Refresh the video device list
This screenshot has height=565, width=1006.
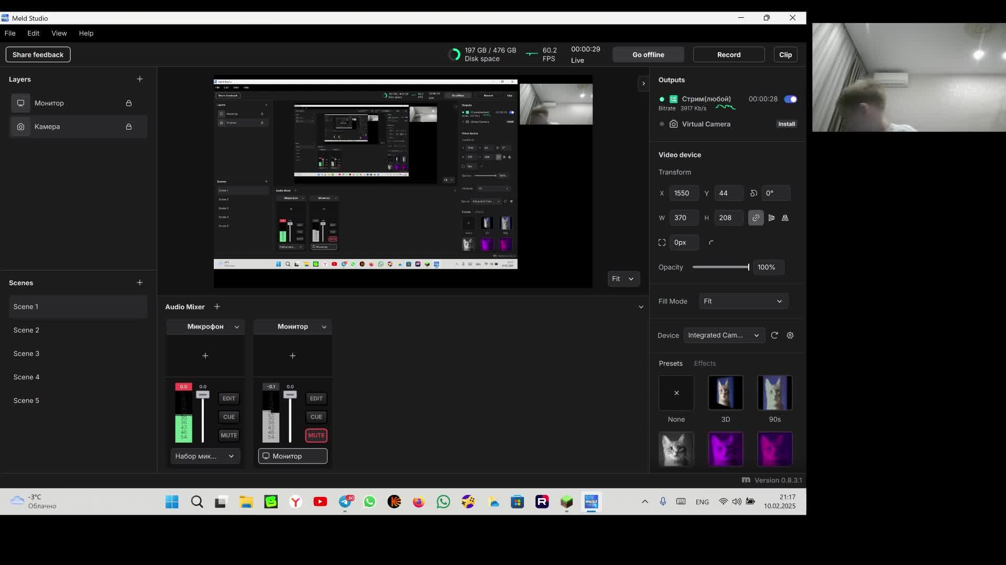pos(774,335)
